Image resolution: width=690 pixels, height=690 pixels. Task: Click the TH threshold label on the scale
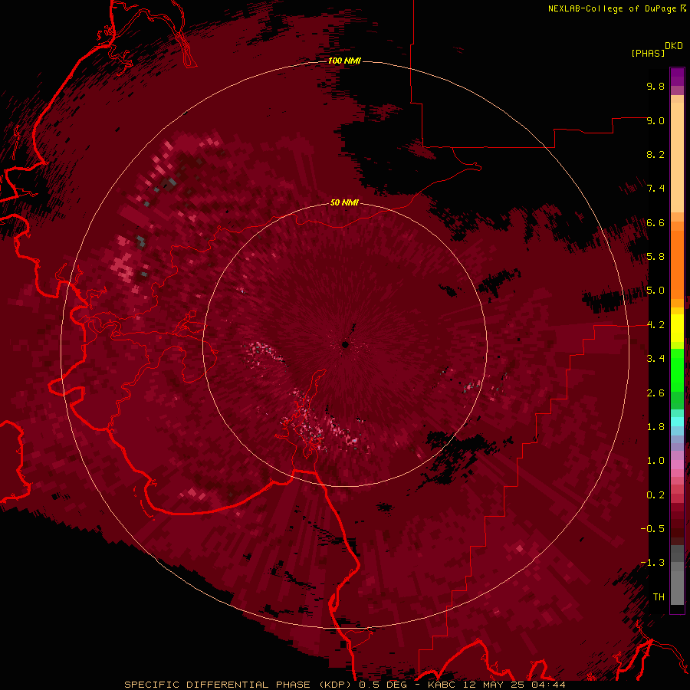pos(659,597)
